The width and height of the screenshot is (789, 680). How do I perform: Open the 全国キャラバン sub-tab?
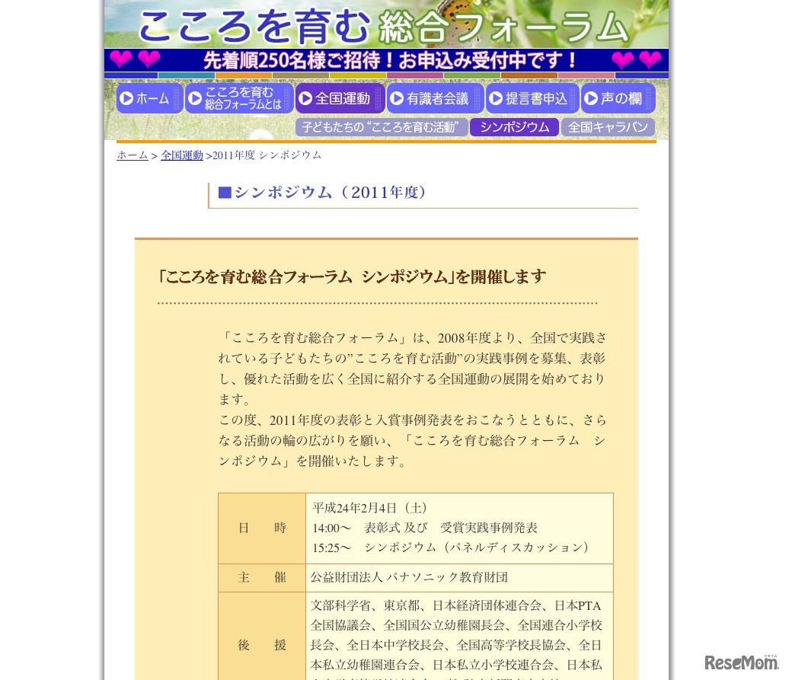click(608, 126)
